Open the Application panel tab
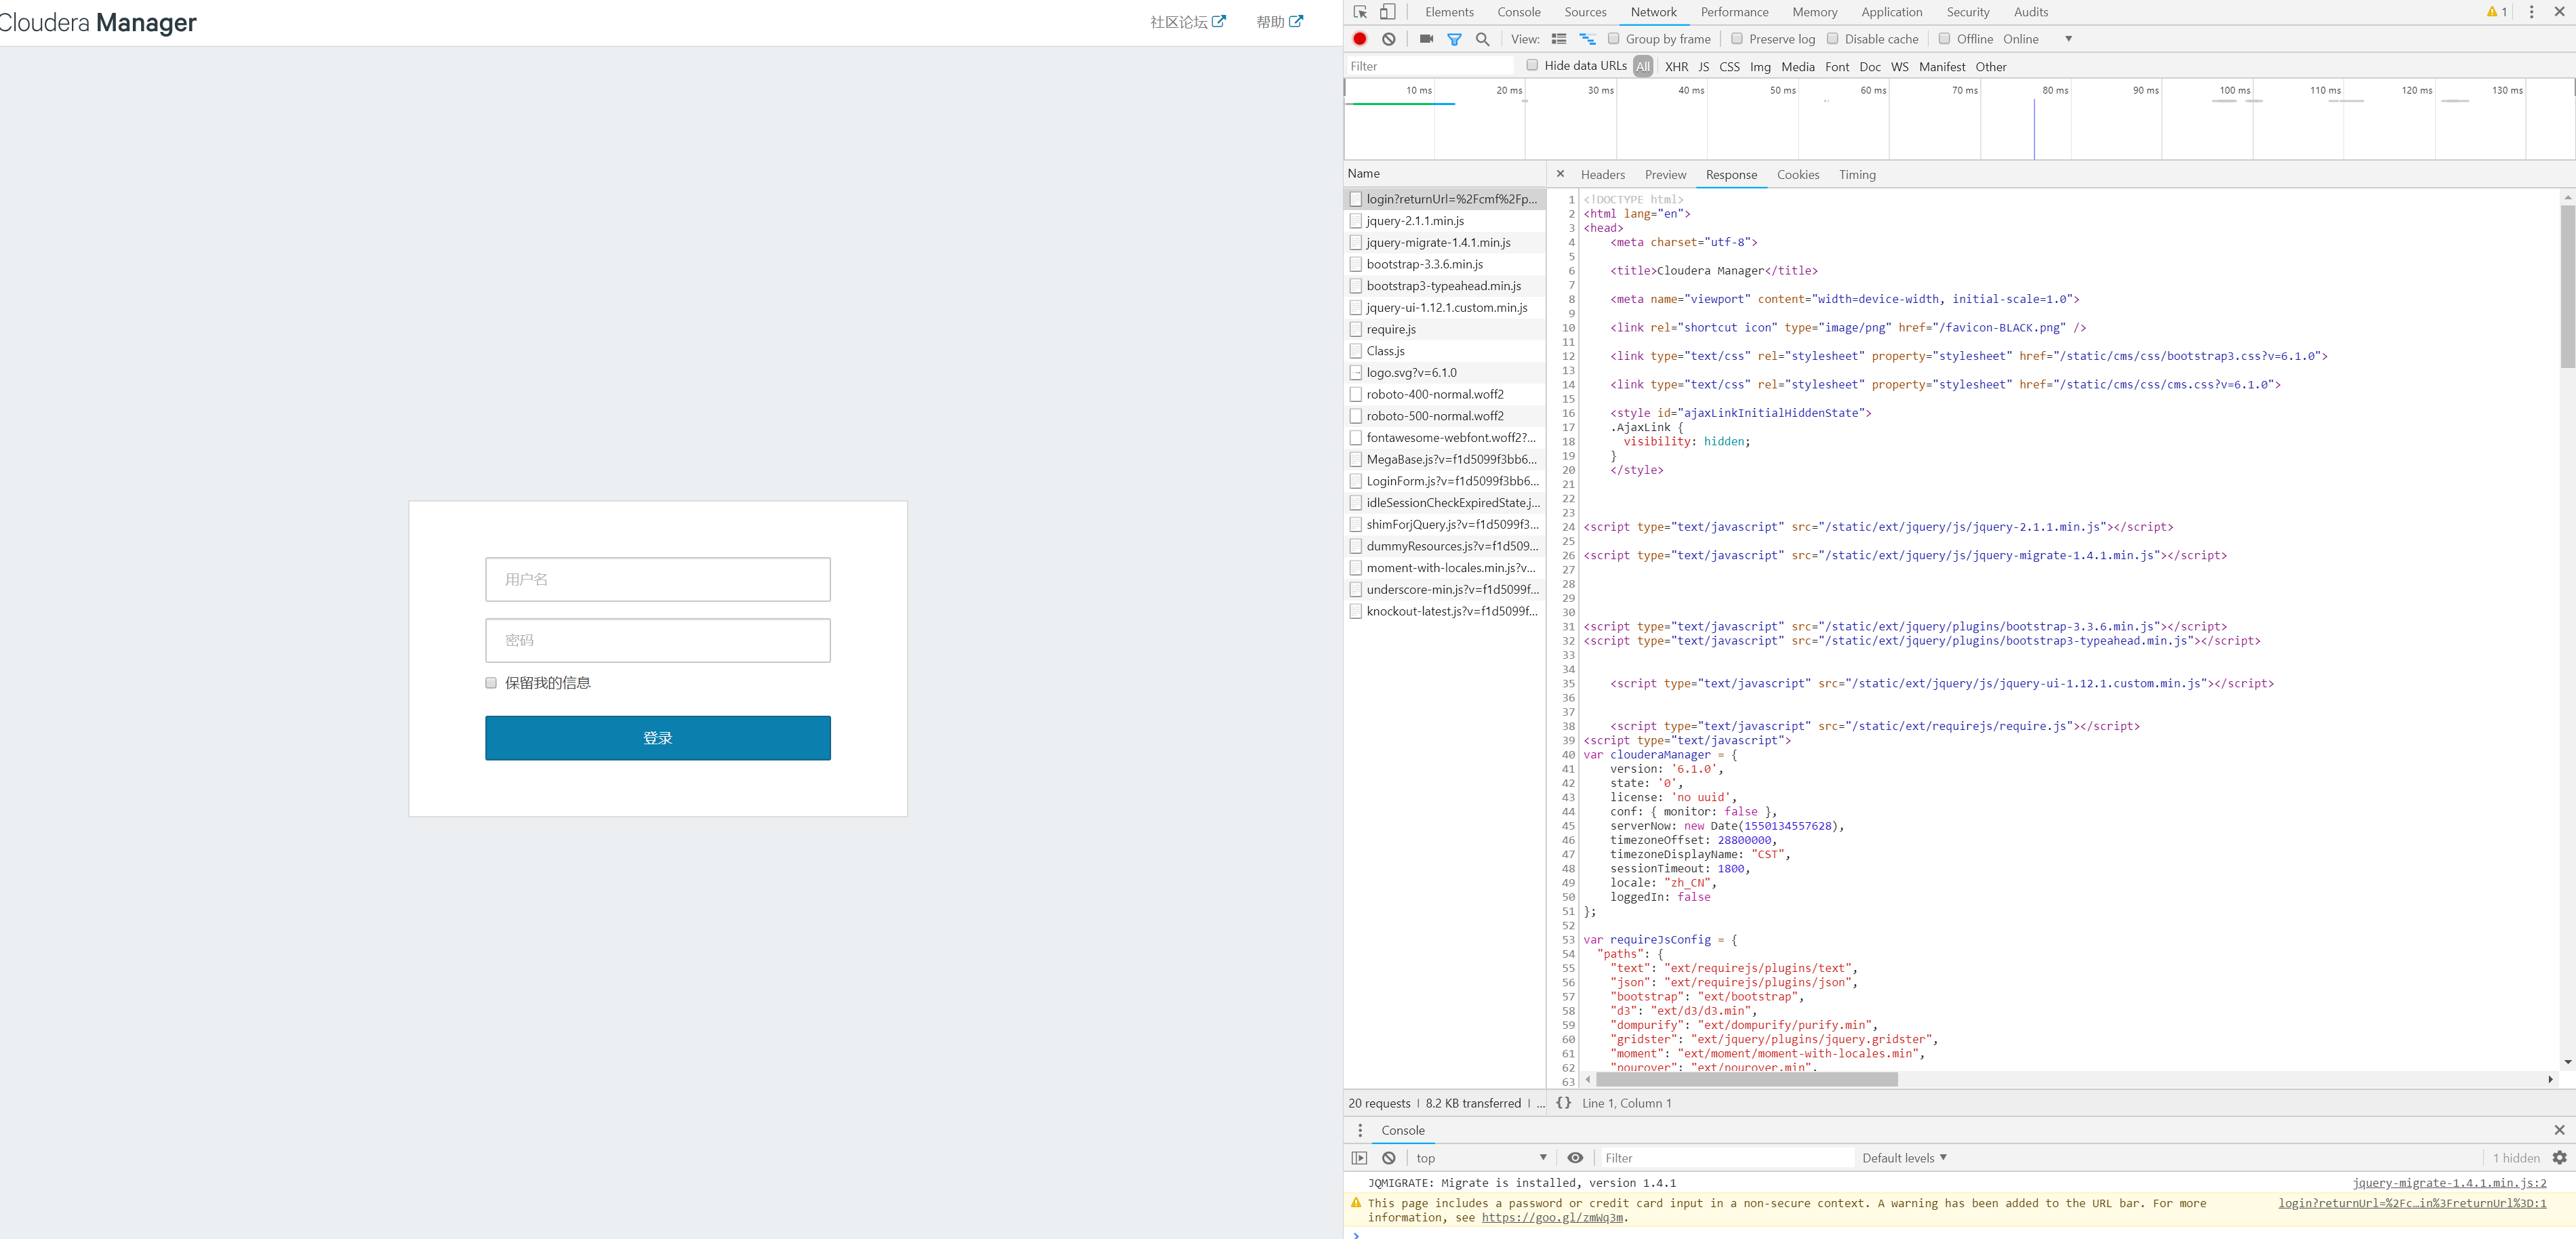Screen dimensions: 2576x1239 pyautogui.click(x=1891, y=12)
